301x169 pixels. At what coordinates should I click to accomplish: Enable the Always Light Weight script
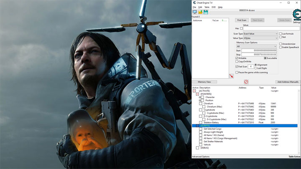[201, 132]
